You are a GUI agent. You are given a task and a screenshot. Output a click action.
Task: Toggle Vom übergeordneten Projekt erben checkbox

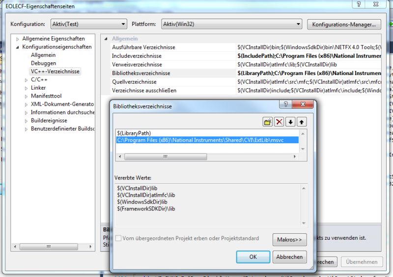tap(118, 238)
